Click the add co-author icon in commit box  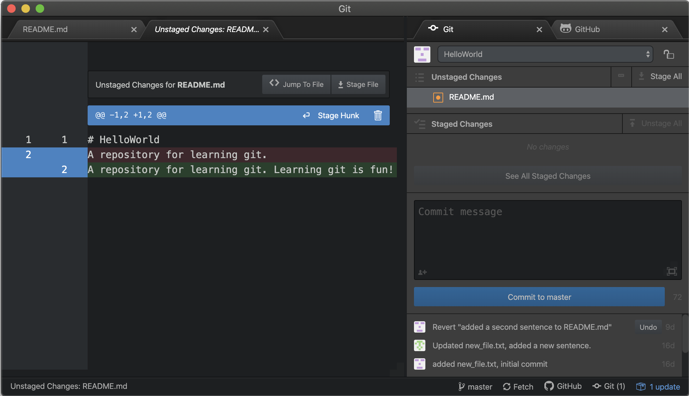tap(423, 272)
